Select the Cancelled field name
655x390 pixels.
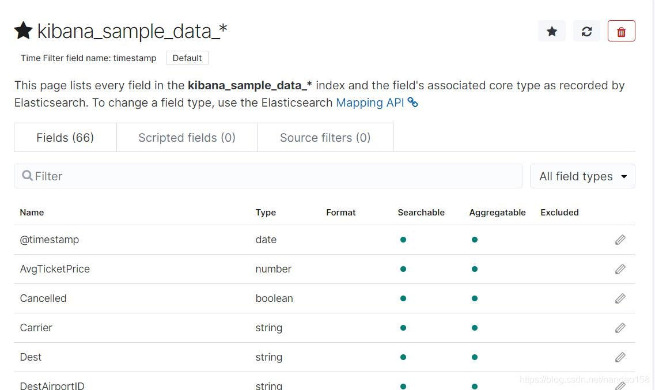pyautogui.click(x=43, y=298)
